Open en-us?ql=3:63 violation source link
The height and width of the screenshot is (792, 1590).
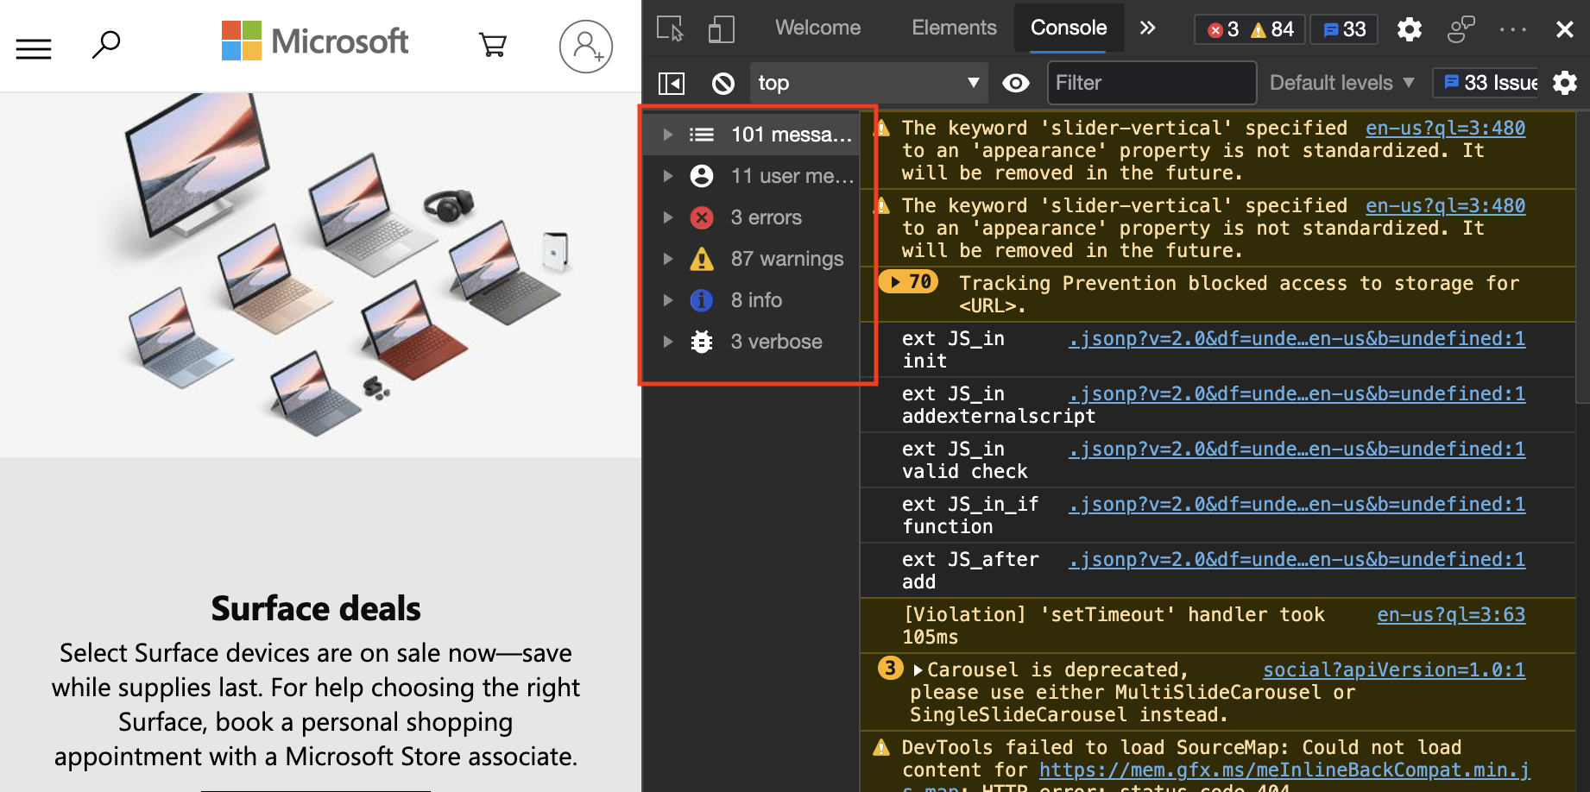pos(1451,615)
